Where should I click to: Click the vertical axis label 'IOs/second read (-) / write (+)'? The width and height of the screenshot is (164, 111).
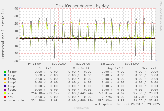(x=3, y=34)
